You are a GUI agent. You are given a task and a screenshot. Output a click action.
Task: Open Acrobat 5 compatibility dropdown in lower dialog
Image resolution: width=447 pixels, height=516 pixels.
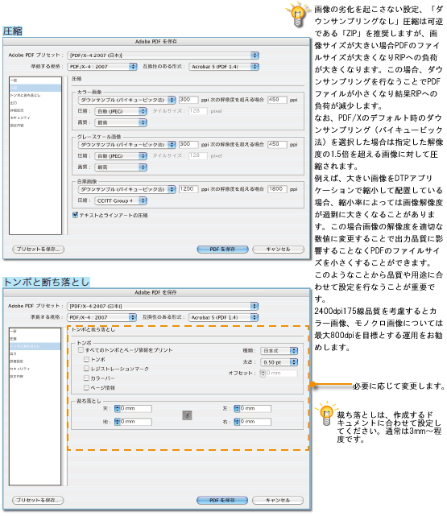[x=224, y=317]
